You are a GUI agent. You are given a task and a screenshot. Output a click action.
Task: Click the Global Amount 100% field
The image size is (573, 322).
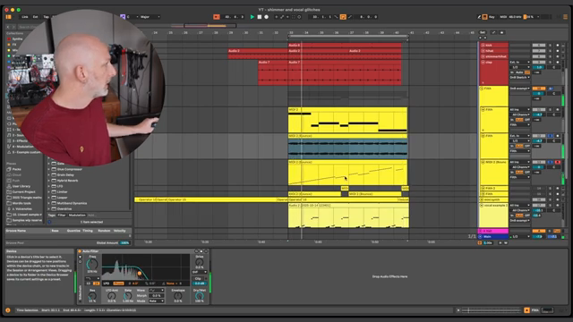click(x=124, y=242)
